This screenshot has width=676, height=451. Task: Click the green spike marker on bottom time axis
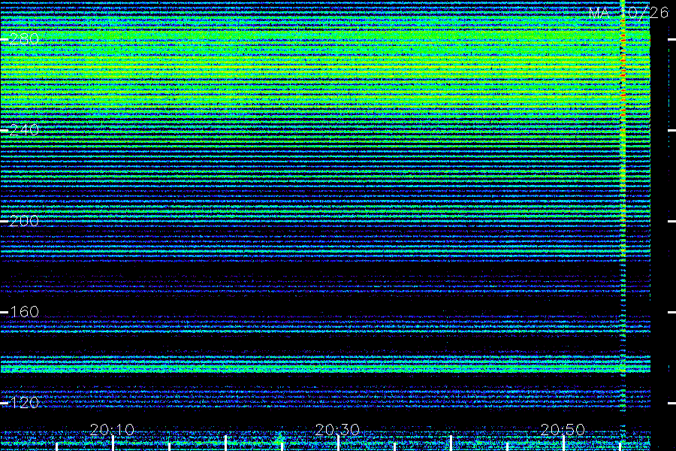(x=280, y=440)
